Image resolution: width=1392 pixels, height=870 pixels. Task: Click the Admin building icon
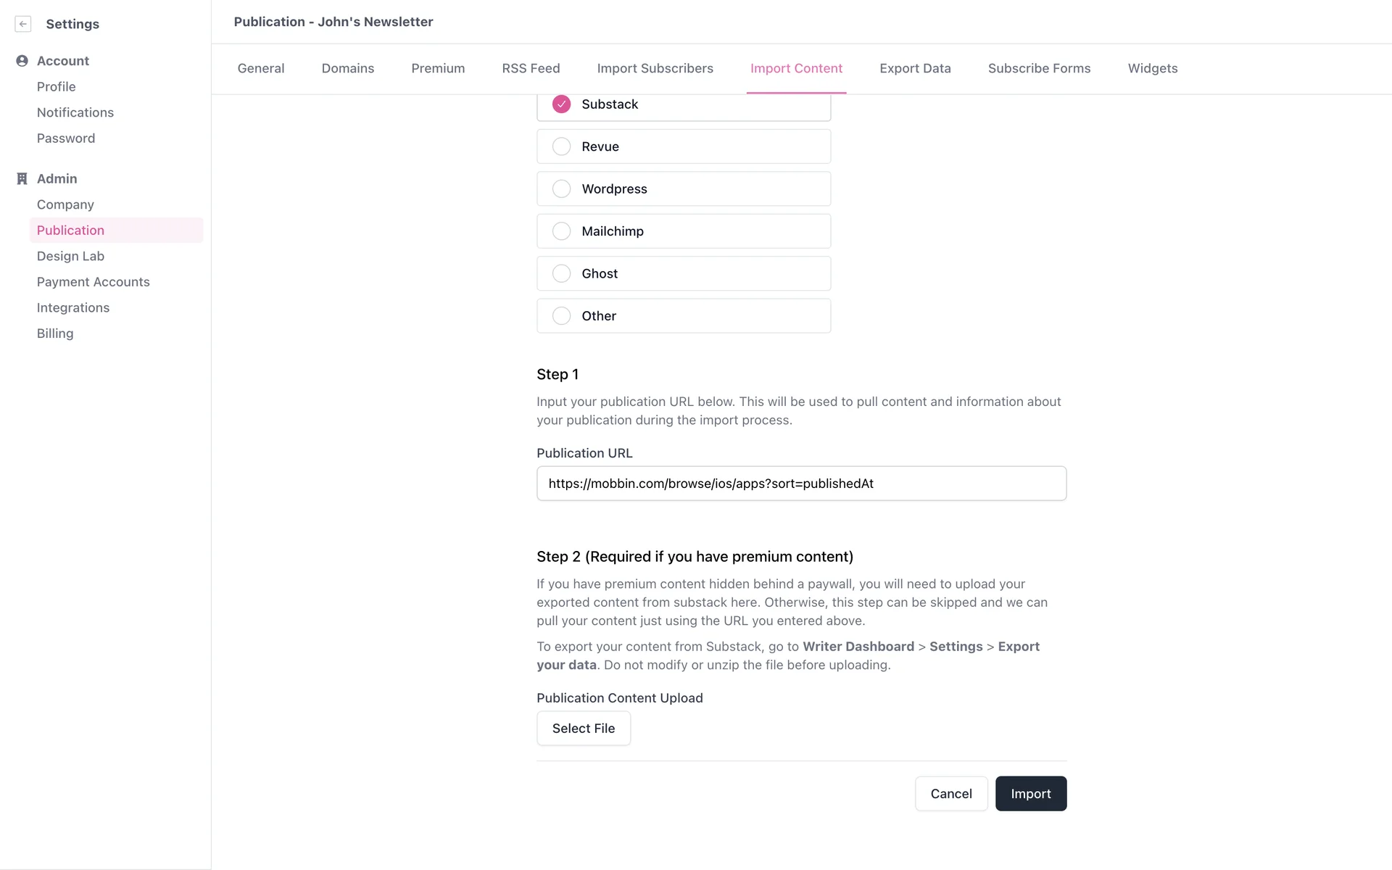(x=22, y=179)
